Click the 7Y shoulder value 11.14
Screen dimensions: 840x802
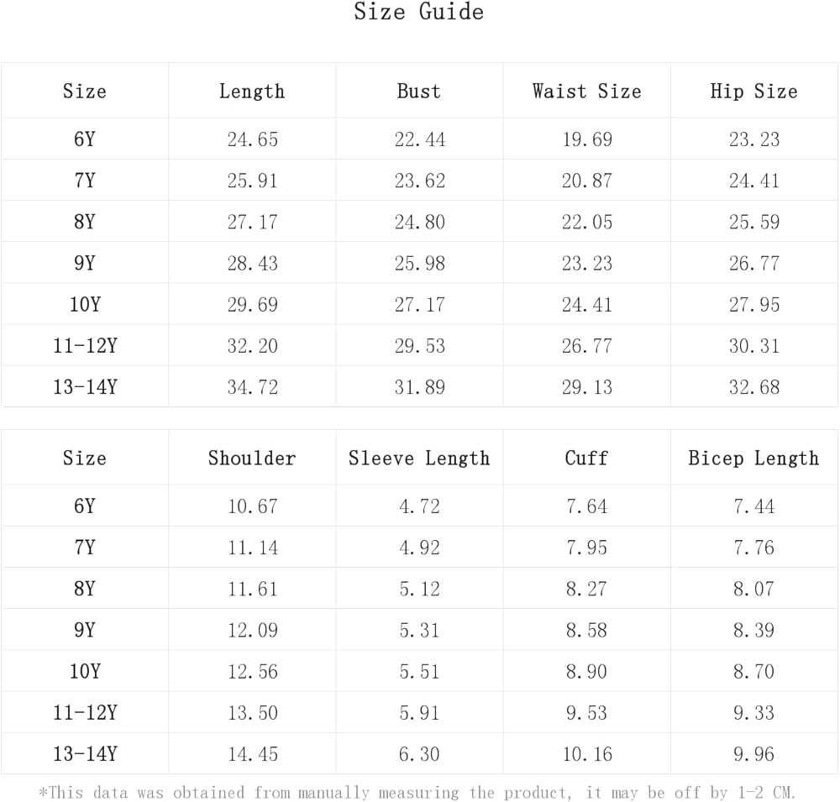252,548
